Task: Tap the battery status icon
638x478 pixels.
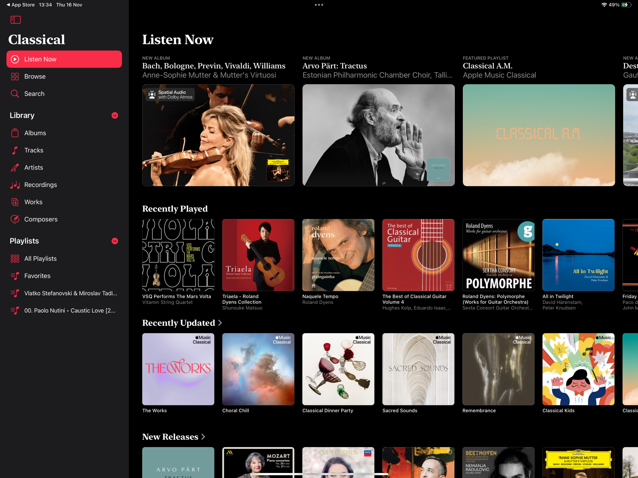Action: [627, 5]
